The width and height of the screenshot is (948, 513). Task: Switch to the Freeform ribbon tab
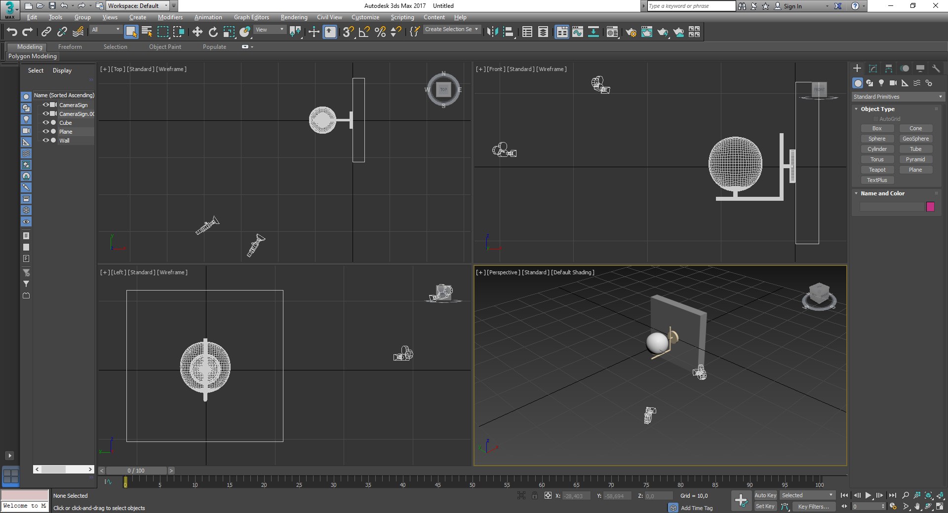click(x=70, y=47)
